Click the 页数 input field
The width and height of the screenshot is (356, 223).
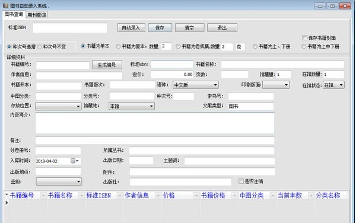(235, 74)
